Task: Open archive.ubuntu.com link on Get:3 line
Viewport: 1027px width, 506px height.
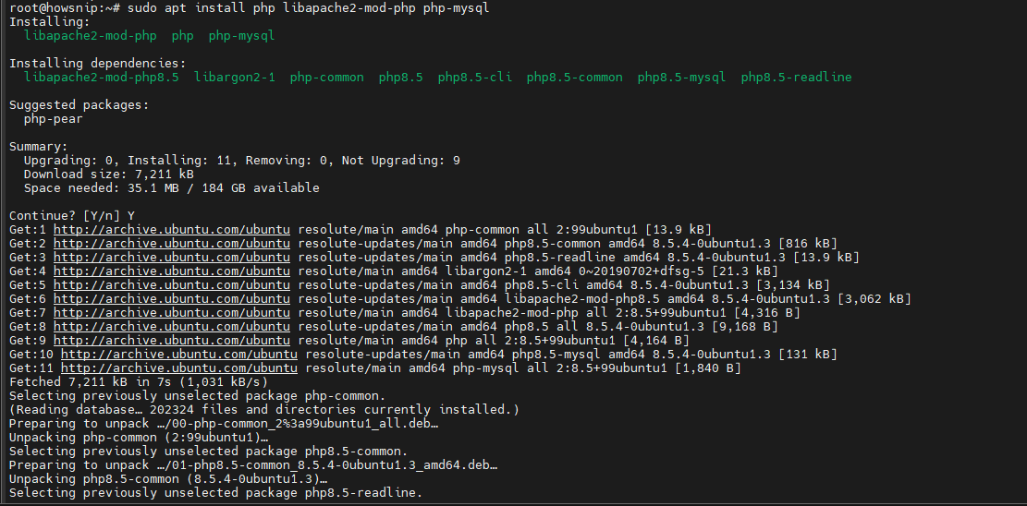Action: click(x=172, y=258)
